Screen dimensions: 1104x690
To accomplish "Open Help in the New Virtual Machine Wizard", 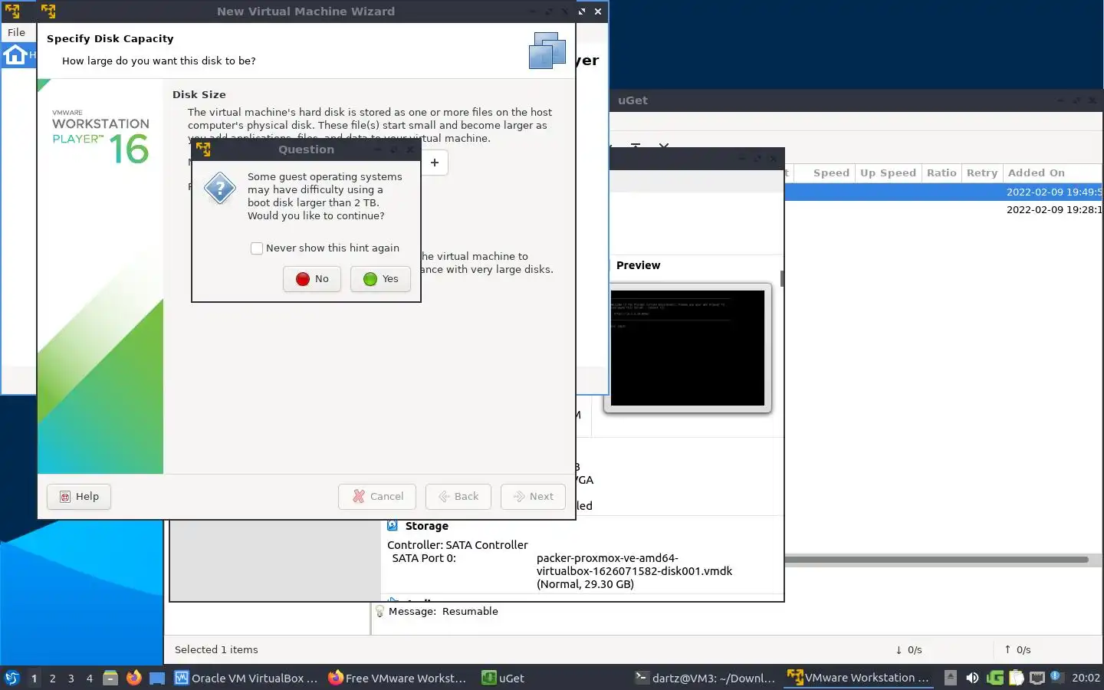I will tap(79, 497).
